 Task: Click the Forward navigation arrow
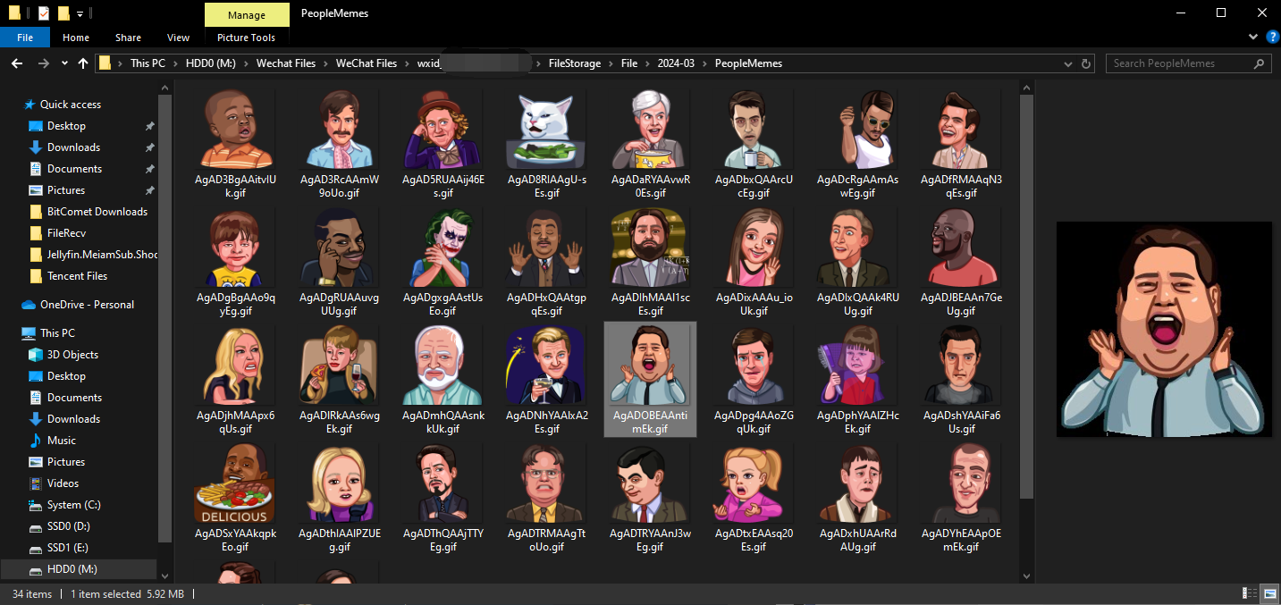[x=43, y=63]
